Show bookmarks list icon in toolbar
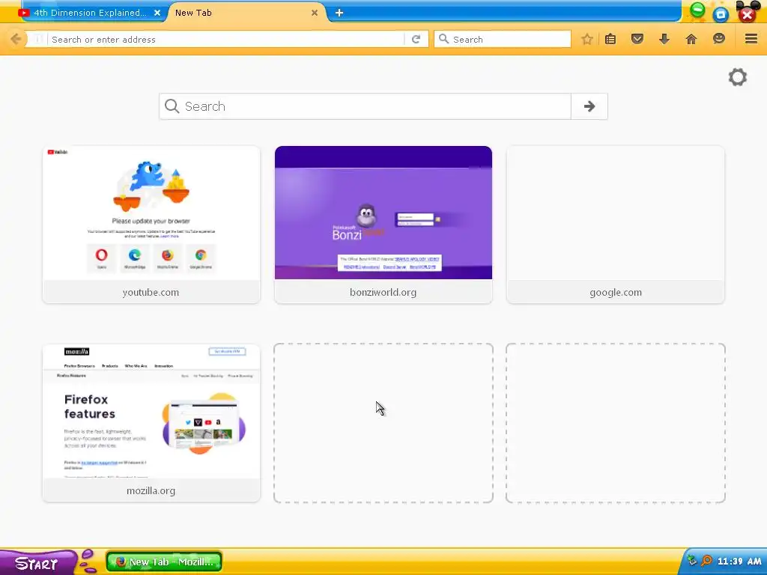 click(610, 39)
